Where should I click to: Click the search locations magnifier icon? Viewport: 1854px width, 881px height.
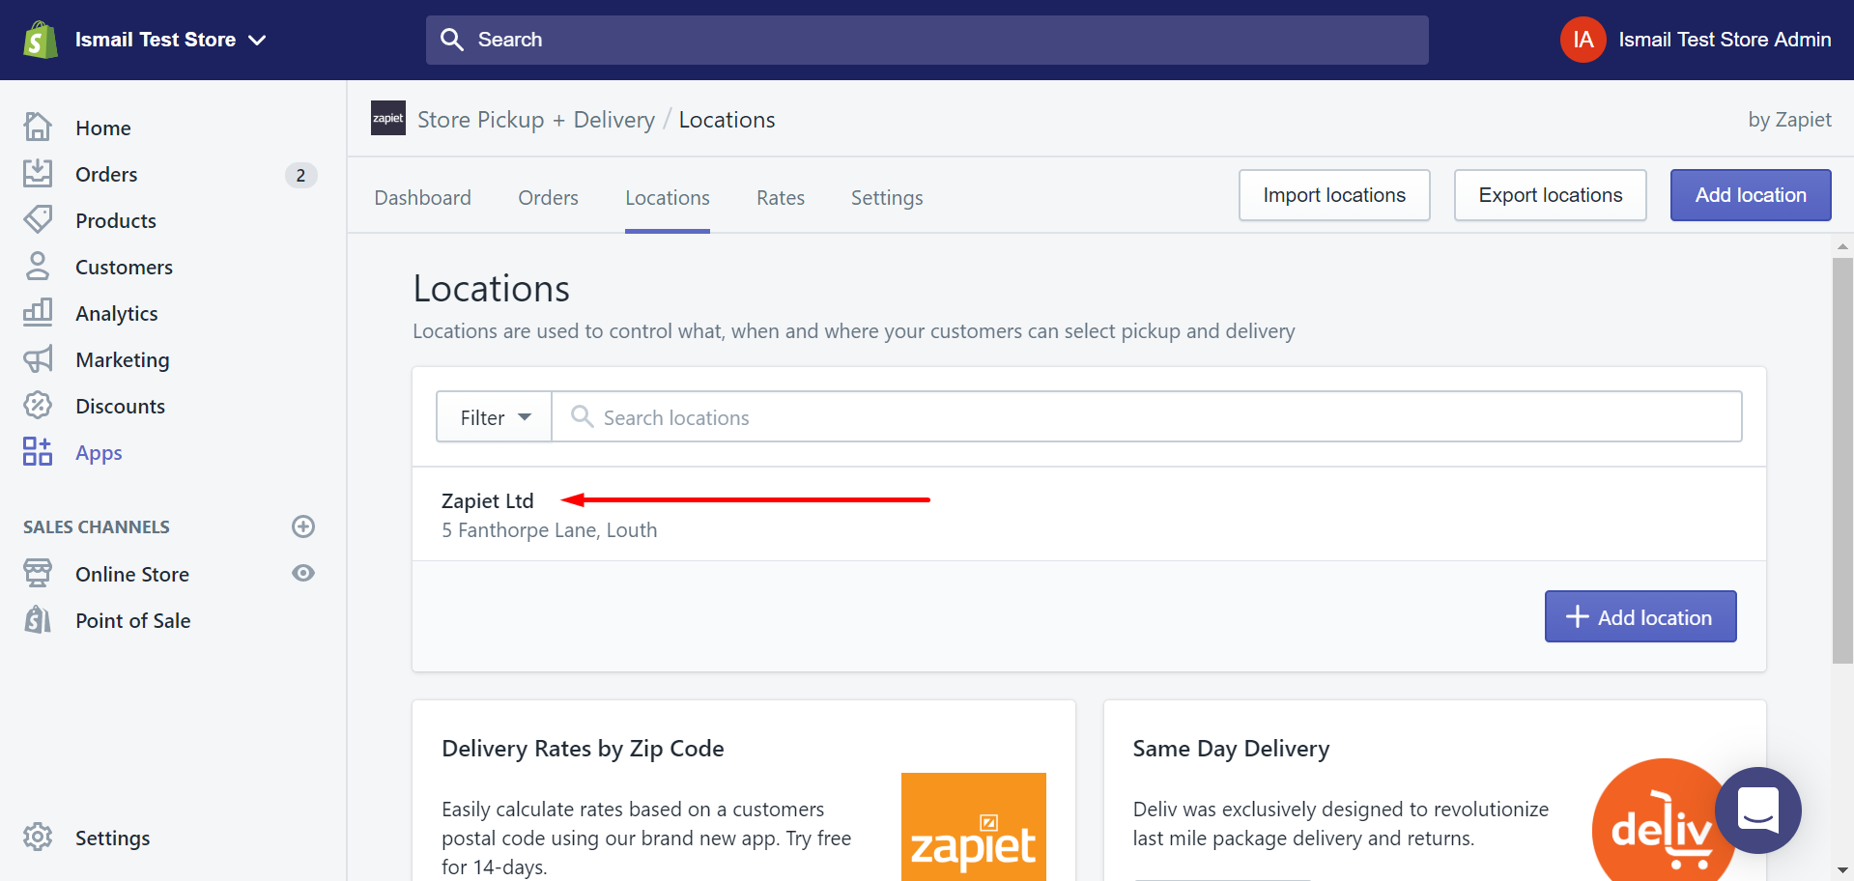coord(582,416)
